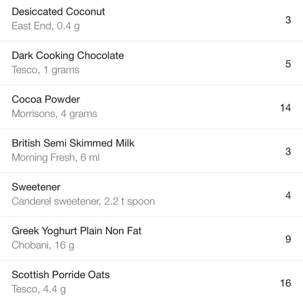This screenshot has height=303, width=303.
Task: Click calorie count 16 for Porride Oats
Action: pos(285,283)
